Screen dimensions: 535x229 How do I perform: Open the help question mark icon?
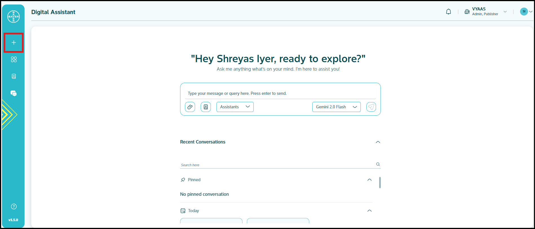(14, 206)
